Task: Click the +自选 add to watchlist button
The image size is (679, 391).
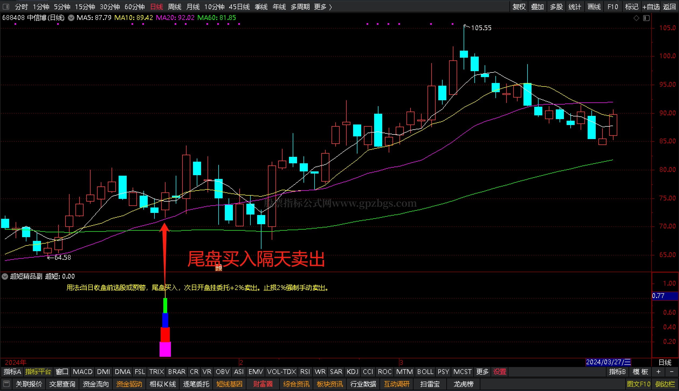Action: click(x=651, y=7)
